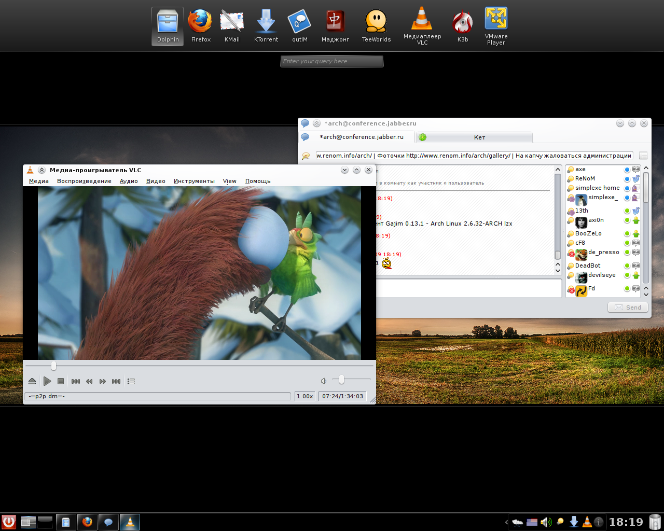Switch to chat window via taskbar
The width and height of the screenshot is (664, 531).
(x=108, y=522)
